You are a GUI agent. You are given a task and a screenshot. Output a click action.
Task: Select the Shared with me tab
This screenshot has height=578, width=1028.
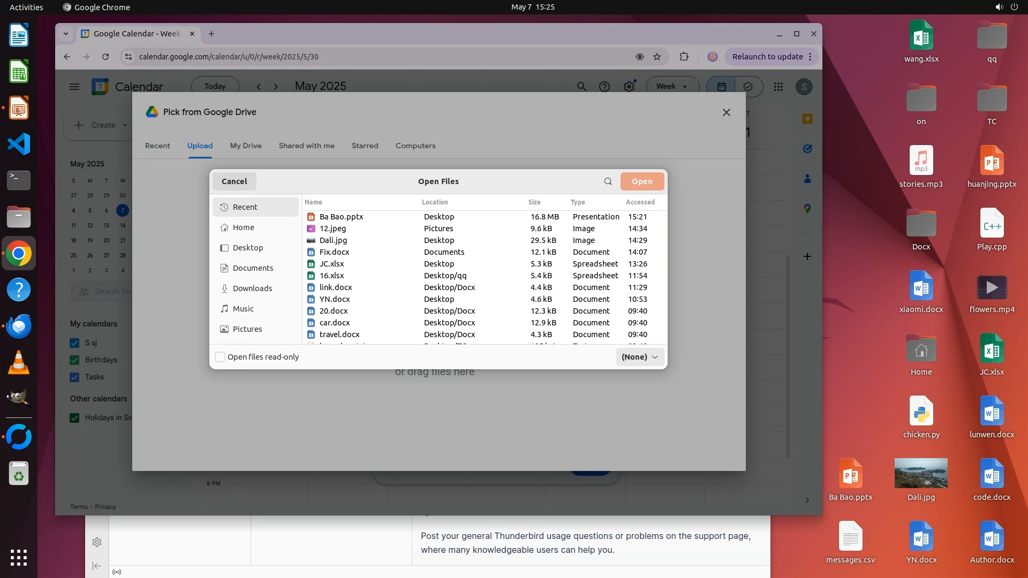[306, 146]
